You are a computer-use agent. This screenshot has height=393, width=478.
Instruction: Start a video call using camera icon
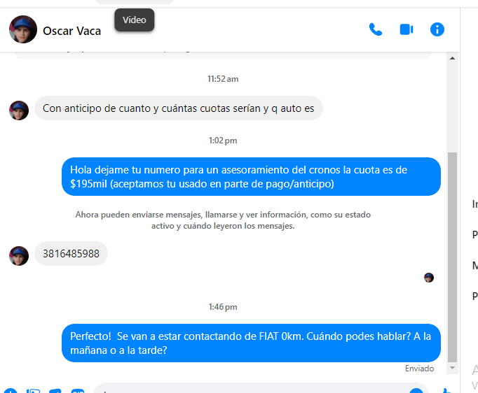click(407, 29)
